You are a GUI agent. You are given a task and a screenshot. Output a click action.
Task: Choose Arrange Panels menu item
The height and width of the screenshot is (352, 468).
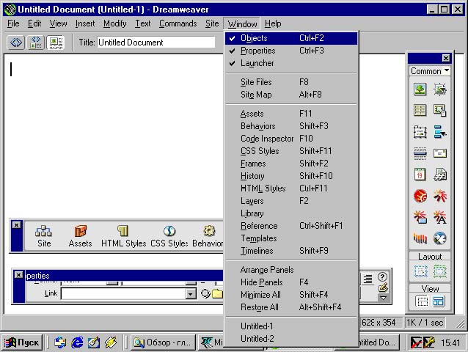pyautogui.click(x=291, y=270)
